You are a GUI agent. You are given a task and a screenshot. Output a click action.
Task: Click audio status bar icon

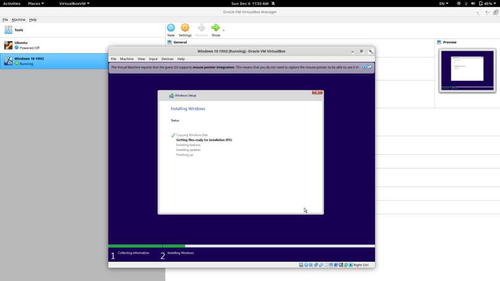311,265
